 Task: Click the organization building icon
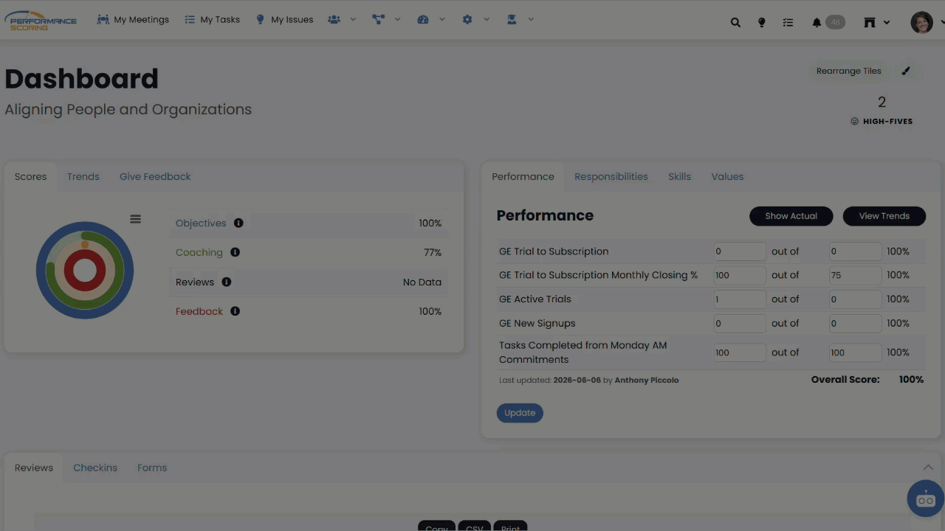[870, 23]
